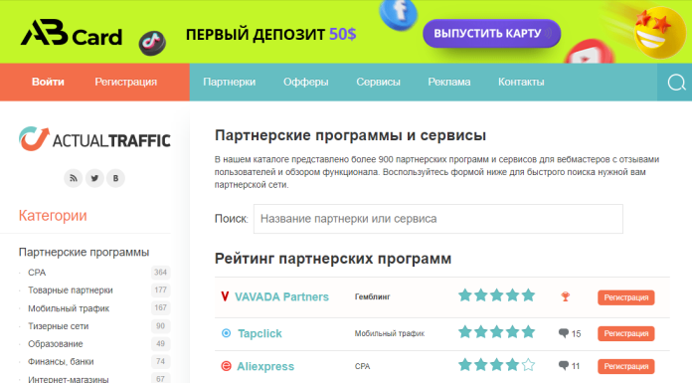Click Мобильный трафик label in Tapclick row

pos(390,333)
